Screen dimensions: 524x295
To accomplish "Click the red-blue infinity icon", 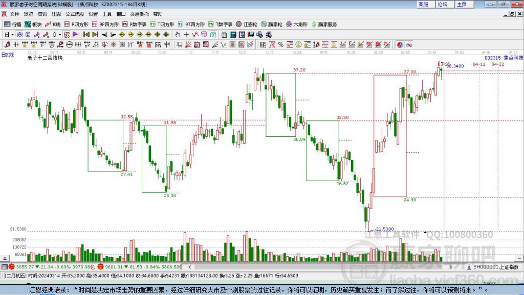I will (409, 44).
